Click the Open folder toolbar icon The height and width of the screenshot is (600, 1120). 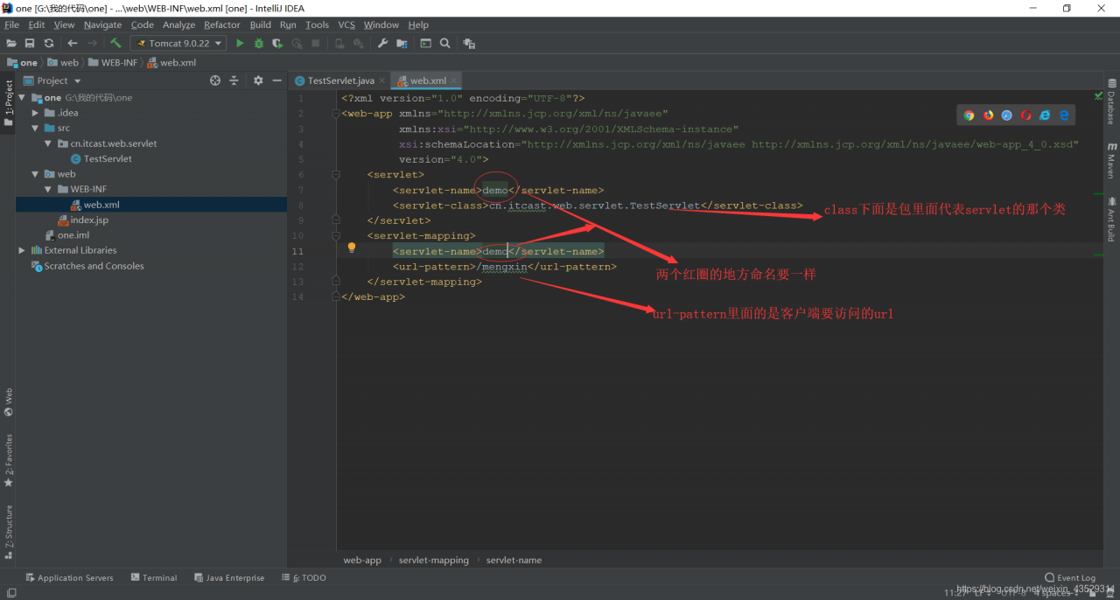(11, 43)
